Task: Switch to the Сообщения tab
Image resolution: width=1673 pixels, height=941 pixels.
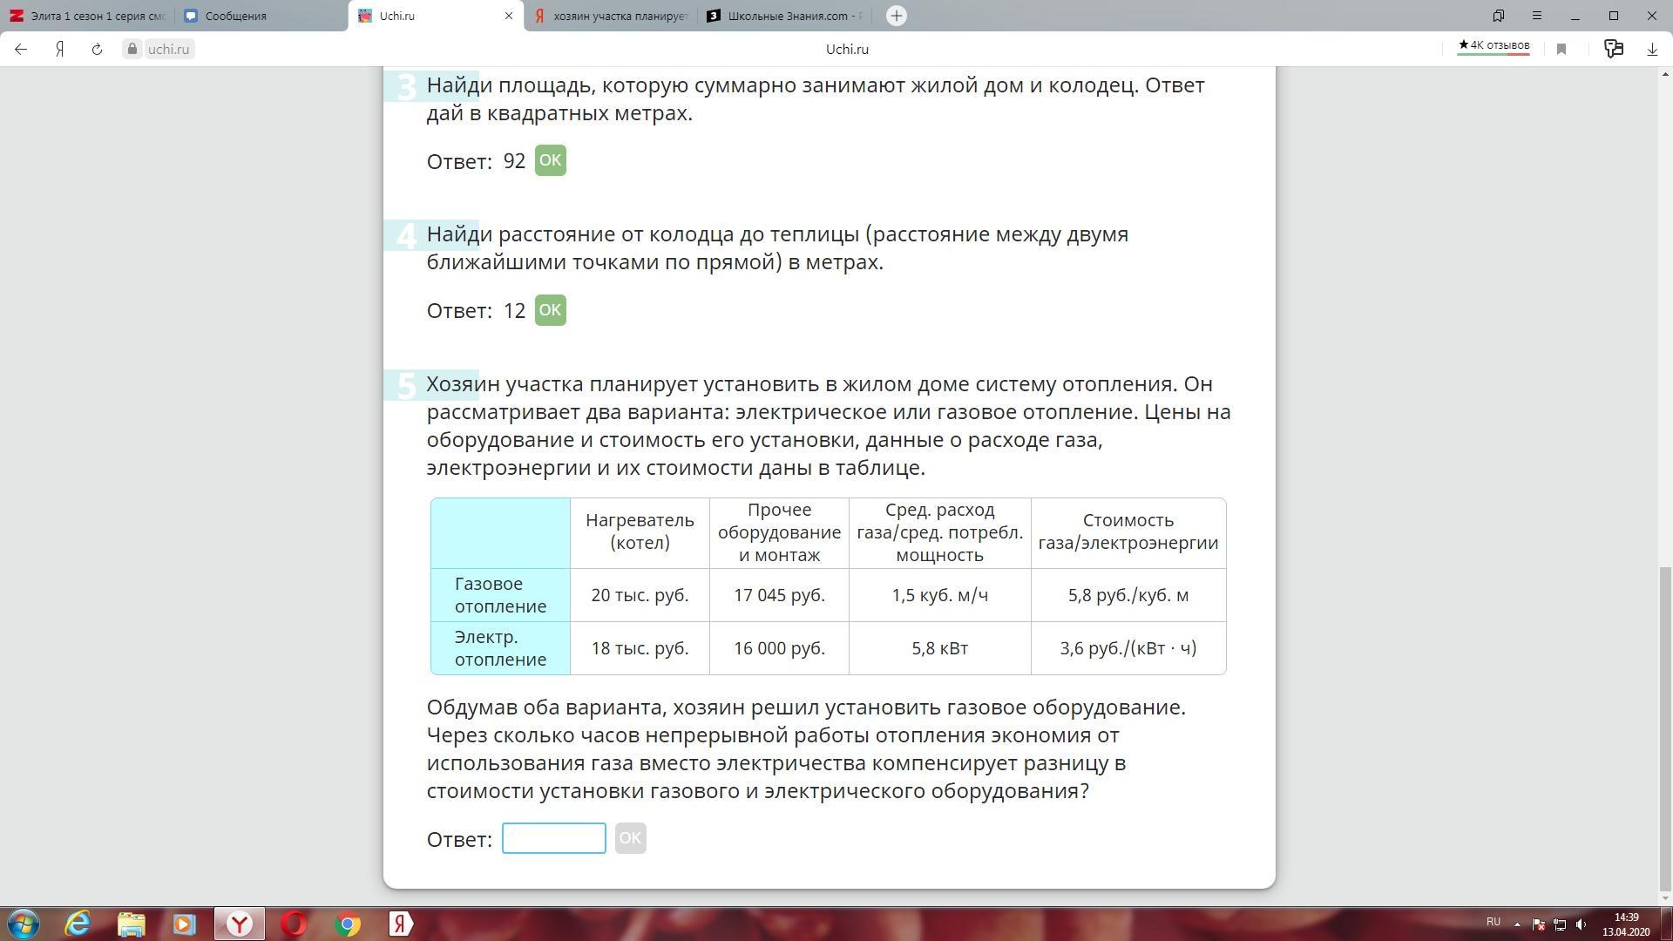Action: click(x=235, y=16)
